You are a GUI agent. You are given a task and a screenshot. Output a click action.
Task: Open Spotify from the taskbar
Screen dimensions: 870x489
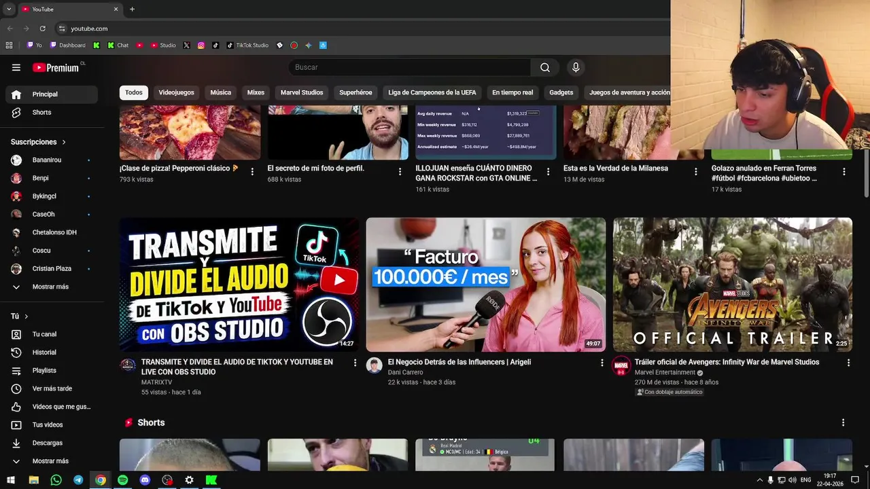[122, 480]
